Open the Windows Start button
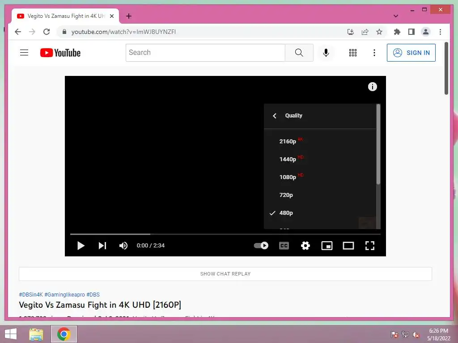Viewport: 458px width, 343px height. (11, 334)
